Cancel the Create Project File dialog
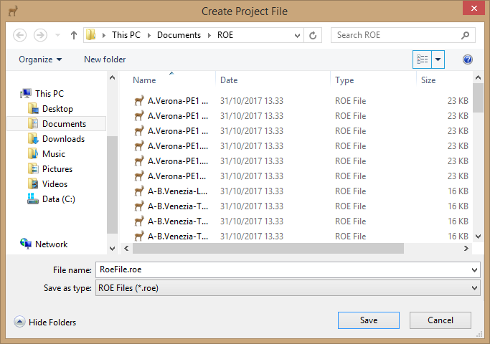Image resolution: width=490 pixels, height=344 pixels. point(440,320)
